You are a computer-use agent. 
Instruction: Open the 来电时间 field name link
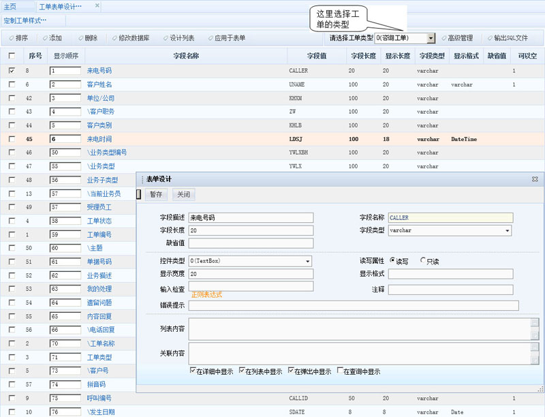tap(99, 139)
